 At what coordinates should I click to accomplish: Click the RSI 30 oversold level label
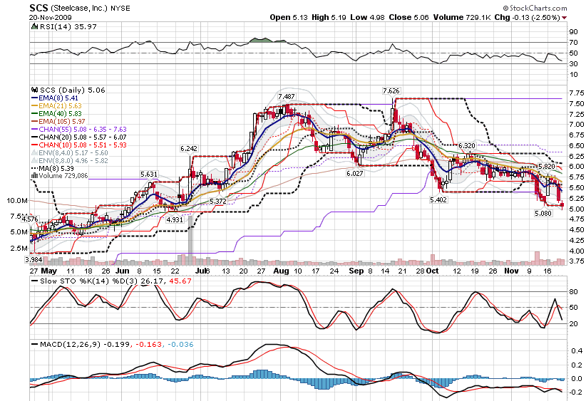tap(573, 64)
